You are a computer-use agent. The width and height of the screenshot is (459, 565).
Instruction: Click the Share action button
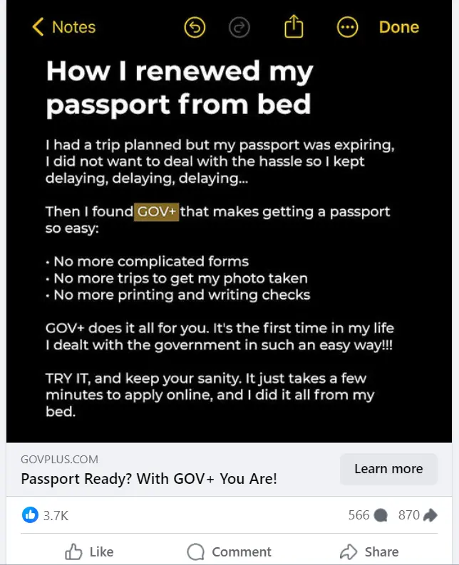(x=369, y=551)
